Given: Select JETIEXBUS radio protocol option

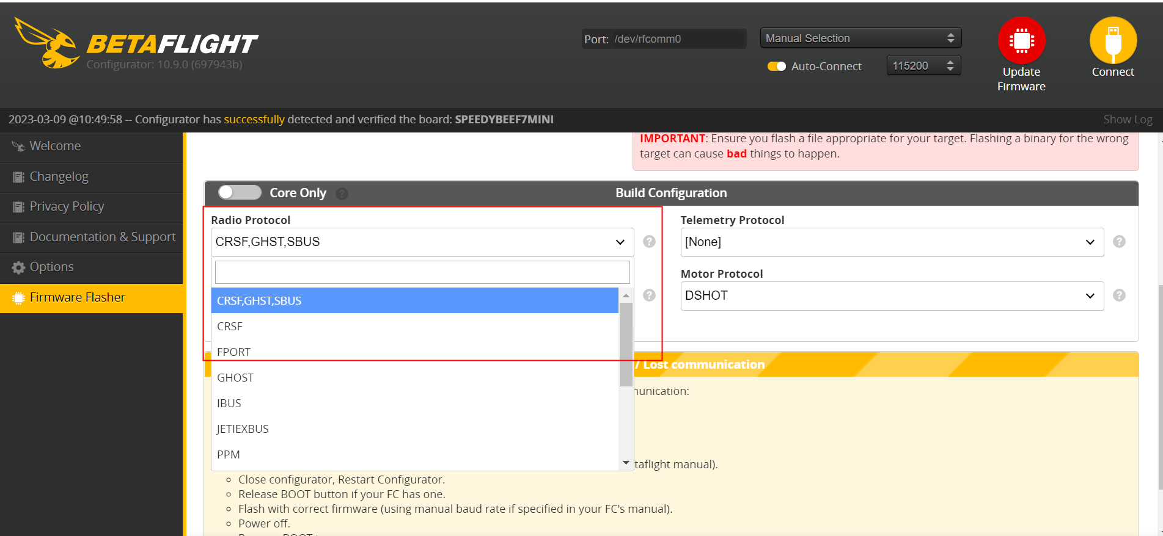Looking at the screenshot, I should point(415,429).
